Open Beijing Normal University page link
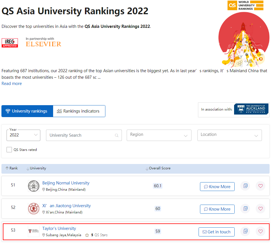This screenshot has height=243, width=271. [66, 183]
